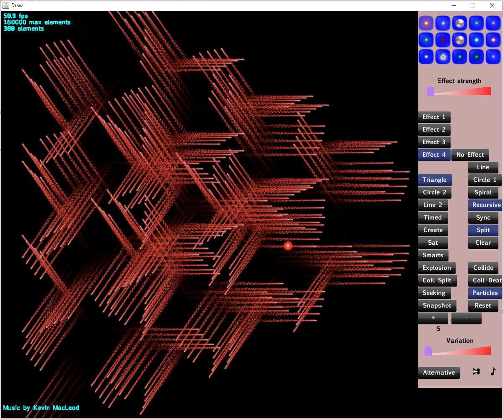The image size is (503, 419).
Task: Select the yellow starburst particle icon
Action: click(x=443, y=57)
